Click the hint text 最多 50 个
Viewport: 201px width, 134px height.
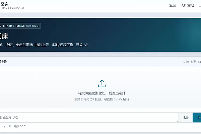point(20,126)
